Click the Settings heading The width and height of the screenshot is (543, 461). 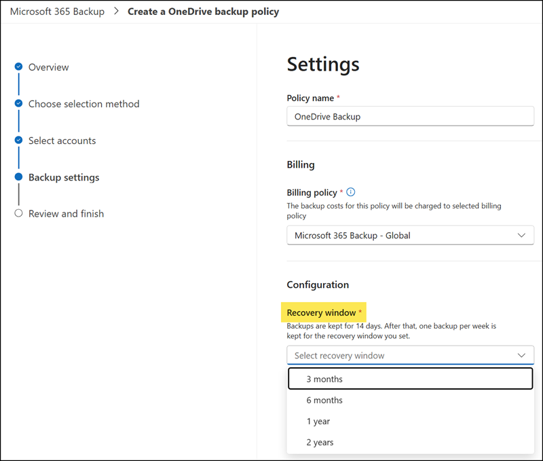click(x=323, y=64)
